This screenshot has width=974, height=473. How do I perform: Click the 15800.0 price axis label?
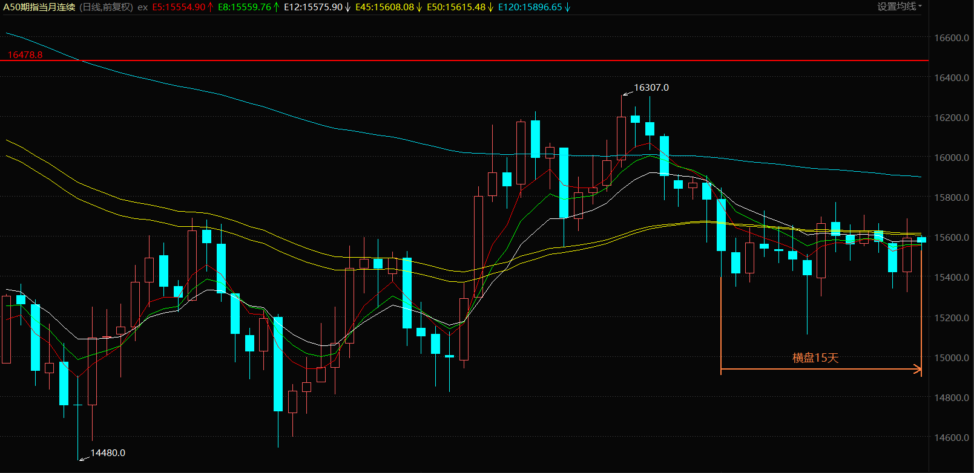952,197
